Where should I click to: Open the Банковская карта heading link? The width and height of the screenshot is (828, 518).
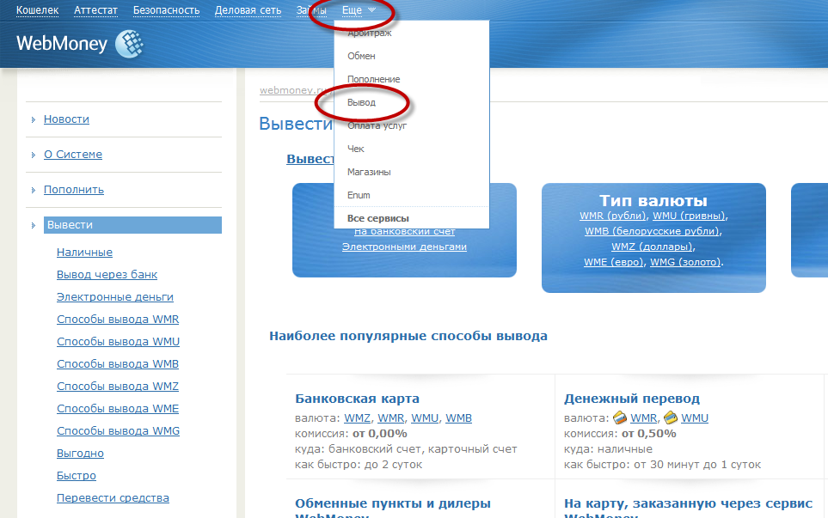tap(357, 399)
